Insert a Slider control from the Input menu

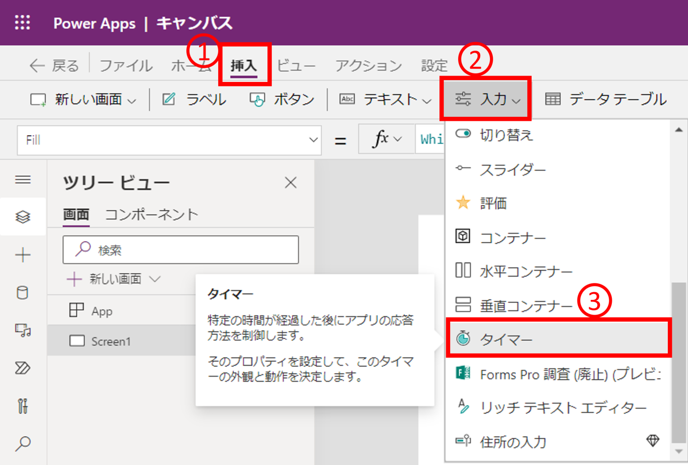[513, 170]
